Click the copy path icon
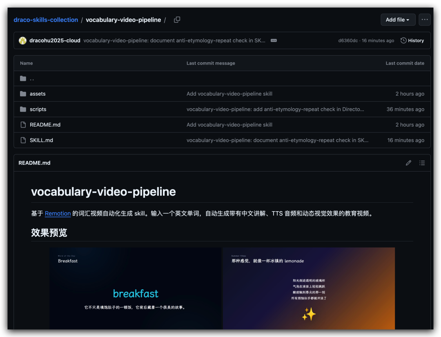 point(177,20)
